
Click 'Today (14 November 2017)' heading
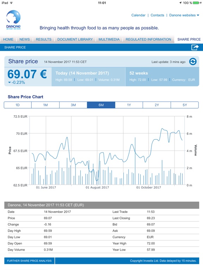coord(82,73)
